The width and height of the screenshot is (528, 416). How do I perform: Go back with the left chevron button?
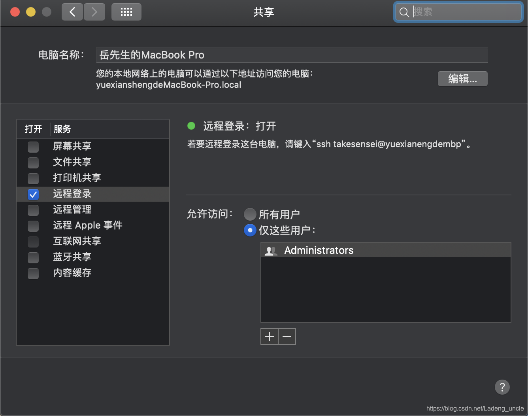[72, 12]
